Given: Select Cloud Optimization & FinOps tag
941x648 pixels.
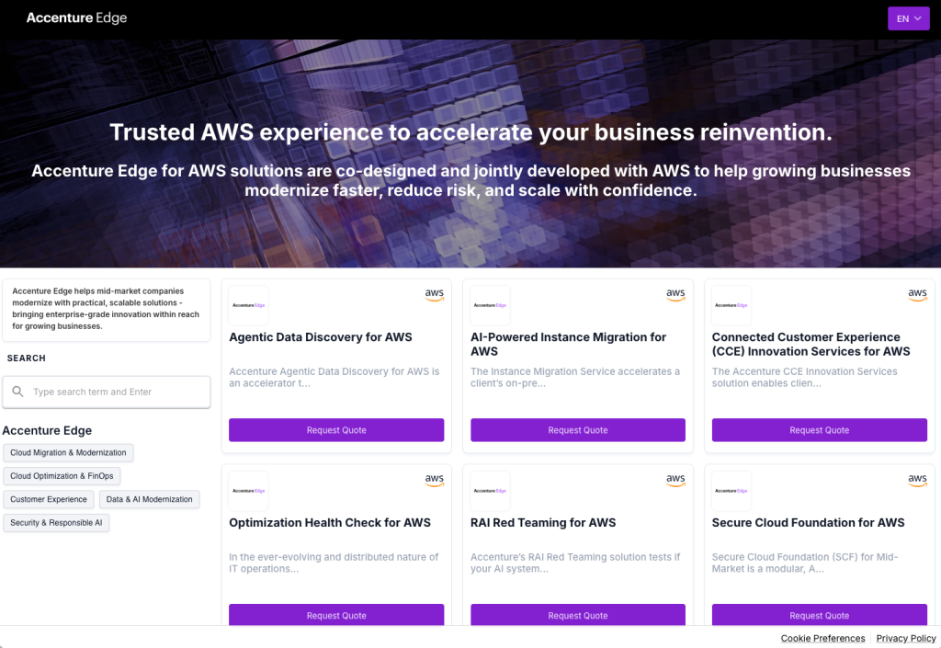Looking at the screenshot, I should tap(62, 476).
